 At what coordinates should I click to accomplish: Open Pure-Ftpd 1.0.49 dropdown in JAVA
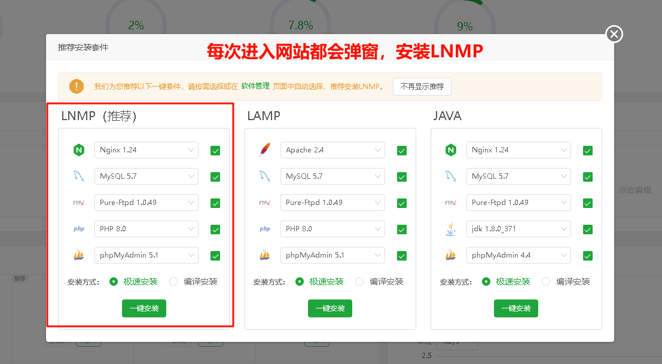[x=518, y=203]
